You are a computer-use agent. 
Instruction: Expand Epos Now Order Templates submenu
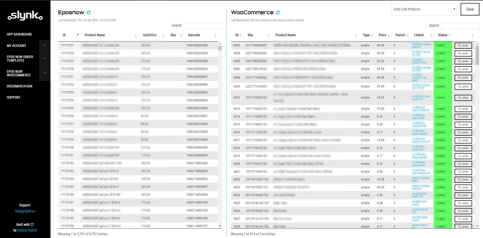[45, 59]
